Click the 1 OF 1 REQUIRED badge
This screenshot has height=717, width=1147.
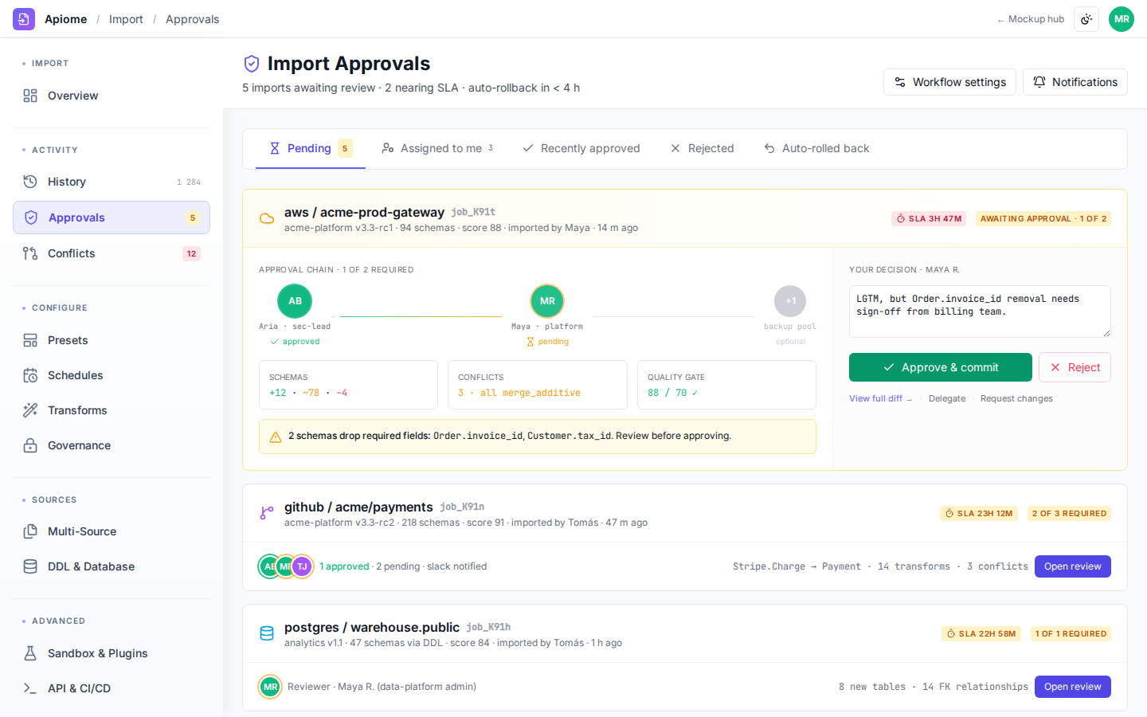1071,634
